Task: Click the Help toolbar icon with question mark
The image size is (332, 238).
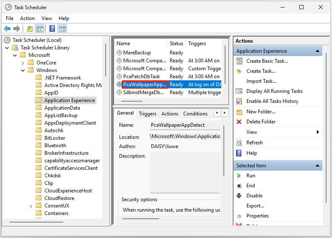Action: (x=52, y=28)
